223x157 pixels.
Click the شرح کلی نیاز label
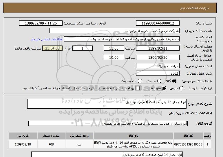pos(200,104)
